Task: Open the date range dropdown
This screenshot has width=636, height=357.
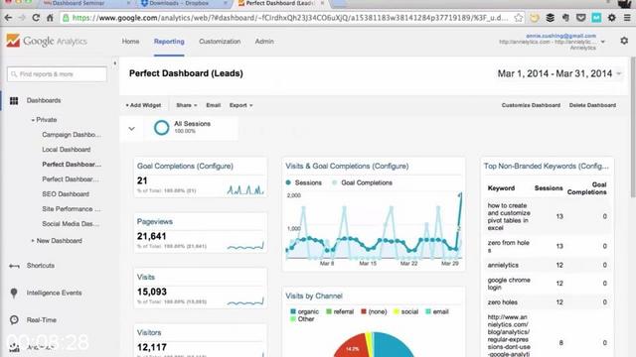Action: click(619, 73)
